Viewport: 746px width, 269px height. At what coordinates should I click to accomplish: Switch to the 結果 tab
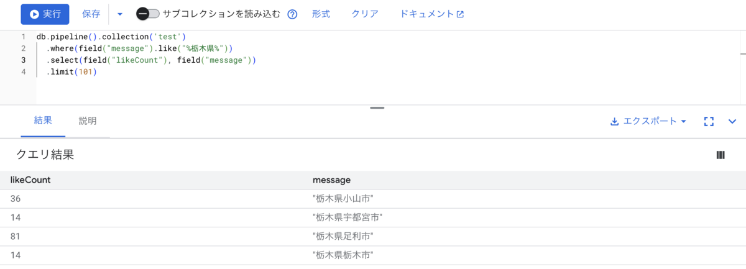click(x=43, y=121)
